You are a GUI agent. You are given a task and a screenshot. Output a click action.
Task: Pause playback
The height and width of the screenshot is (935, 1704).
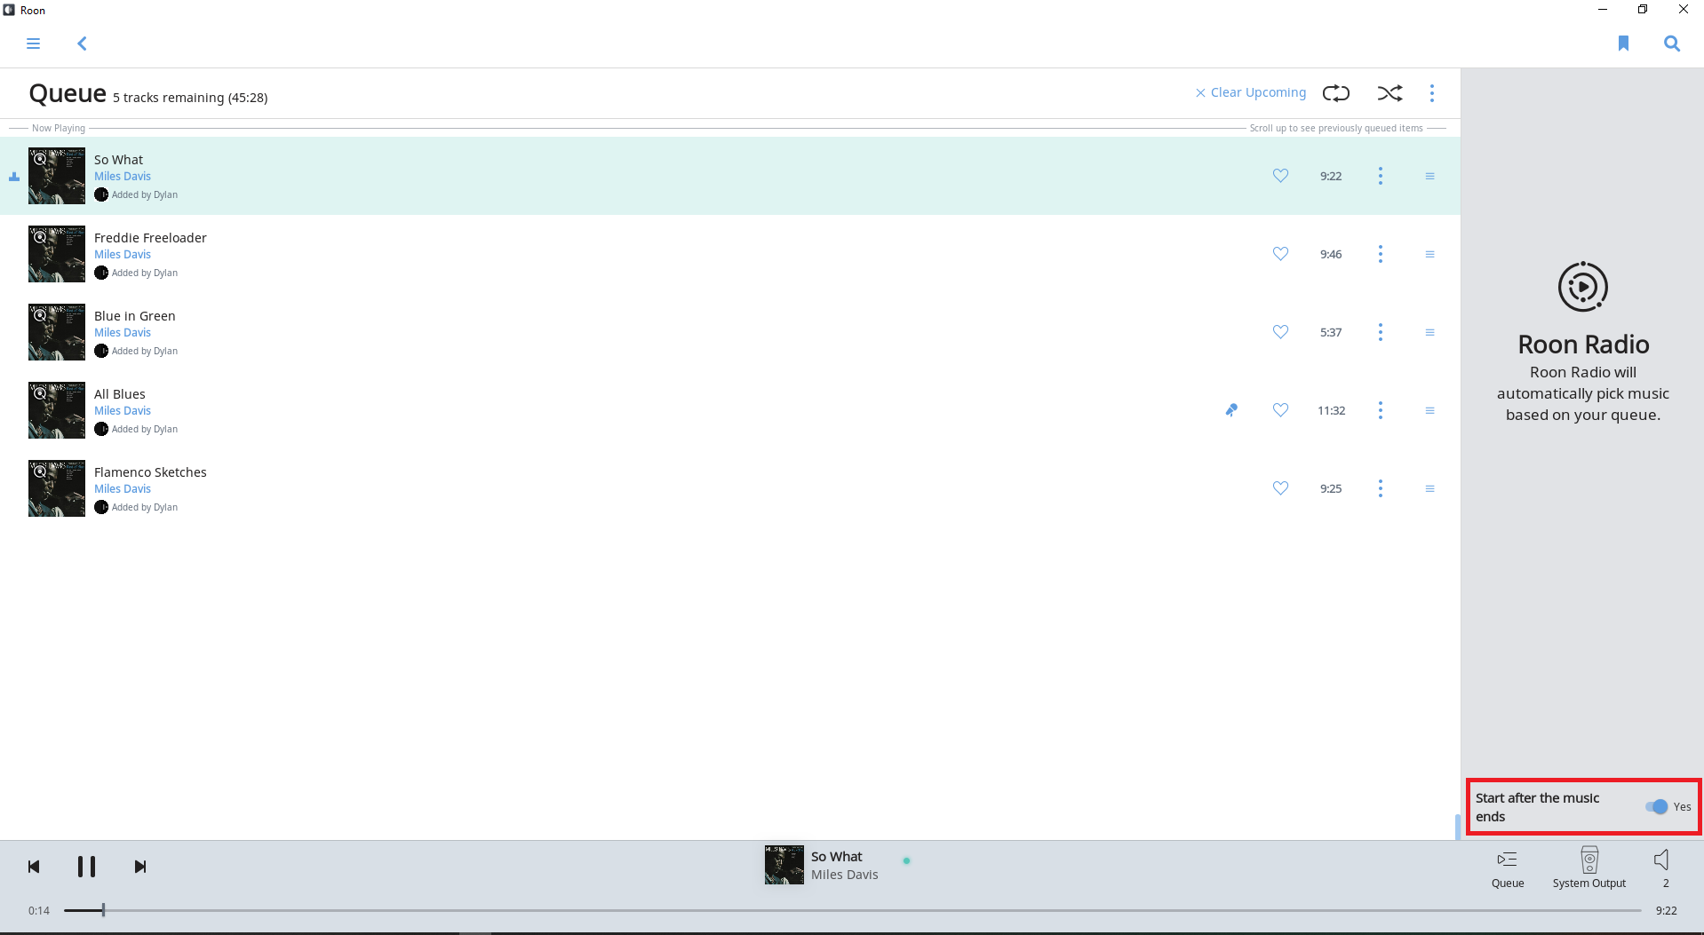point(86,867)
